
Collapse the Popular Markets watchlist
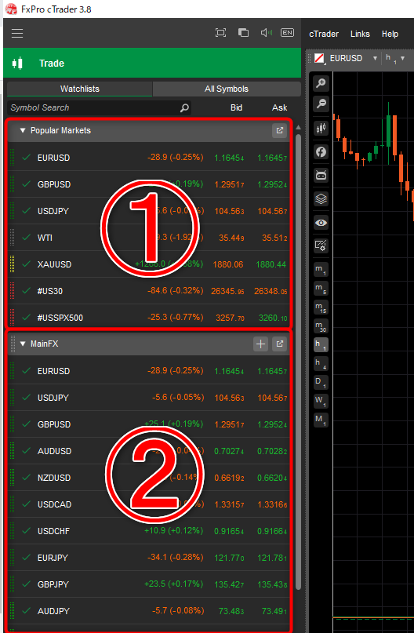(x=23, y=130)
